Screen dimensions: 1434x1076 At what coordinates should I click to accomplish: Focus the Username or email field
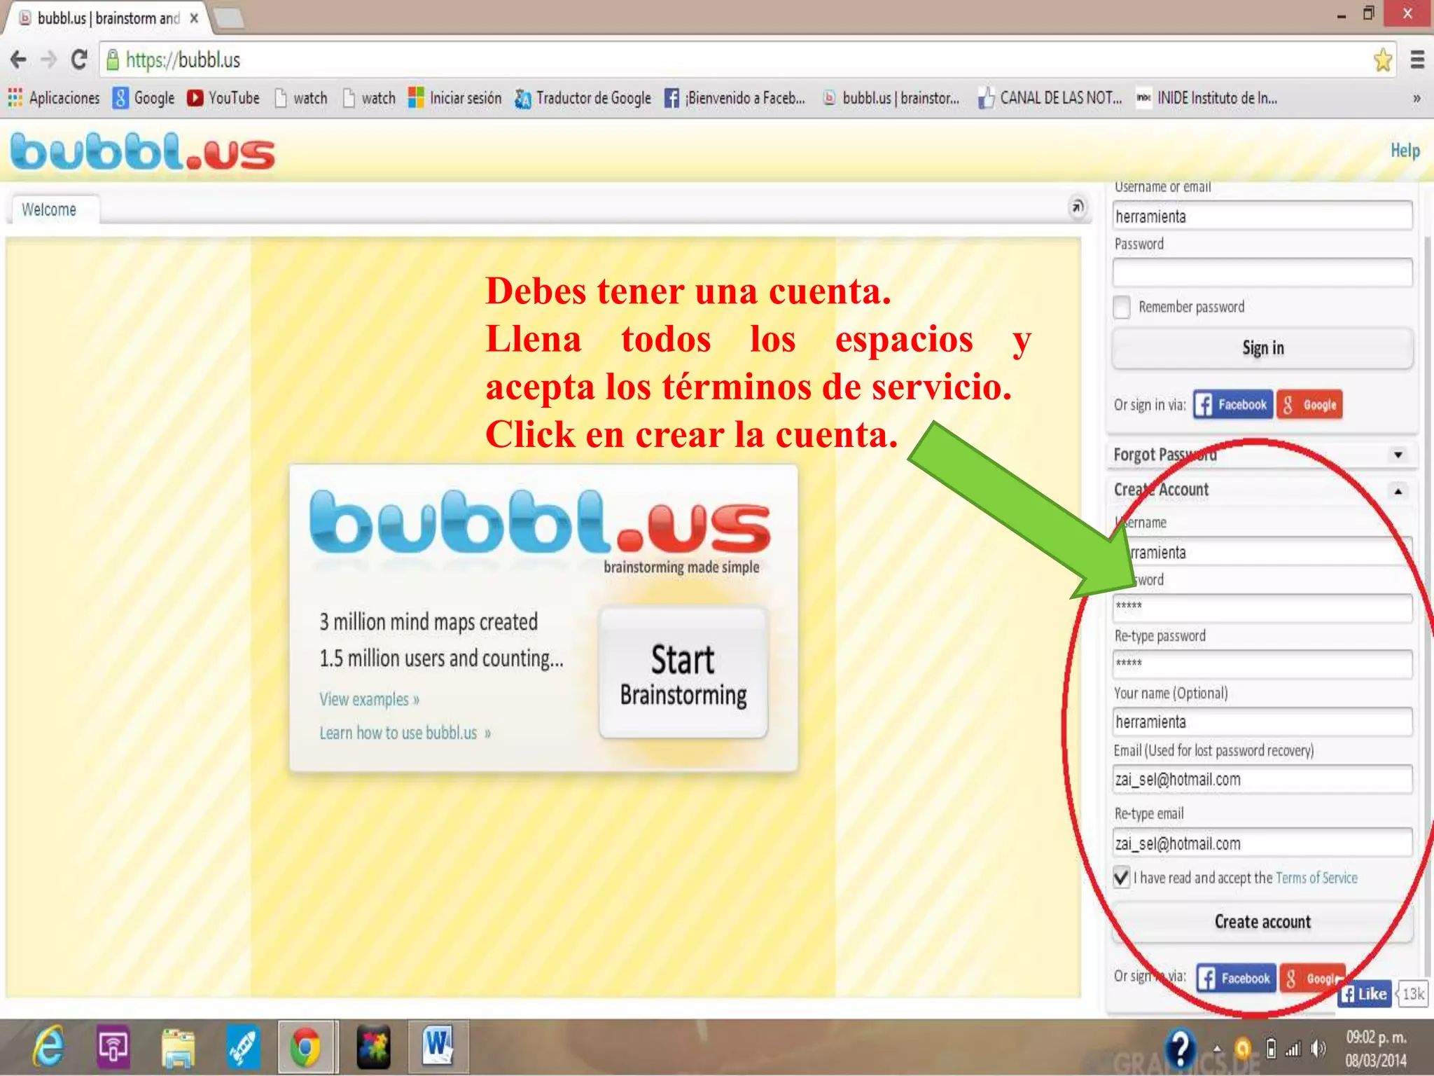click(1262, 216)
